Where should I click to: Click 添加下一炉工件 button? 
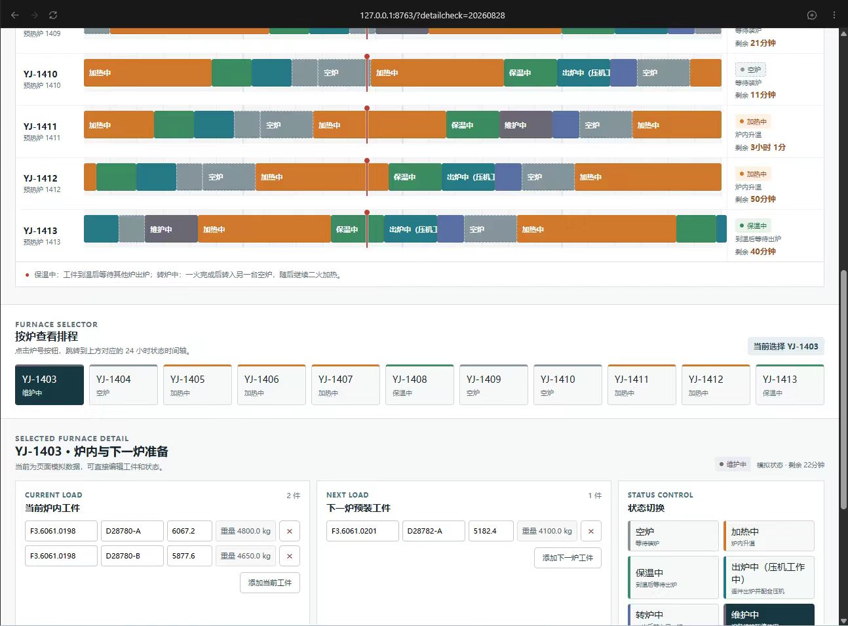568,558
